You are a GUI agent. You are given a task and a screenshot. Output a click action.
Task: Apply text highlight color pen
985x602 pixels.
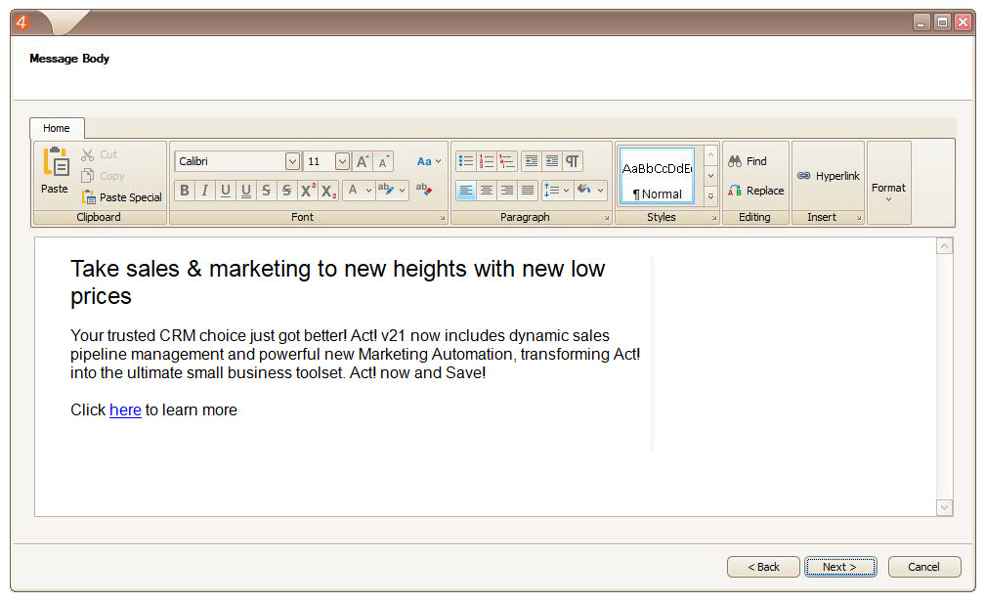coord(386,190)
